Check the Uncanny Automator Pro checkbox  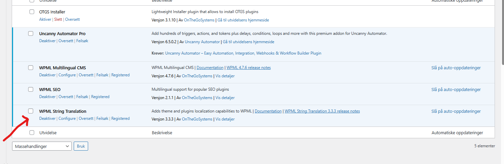click(30, 33)
